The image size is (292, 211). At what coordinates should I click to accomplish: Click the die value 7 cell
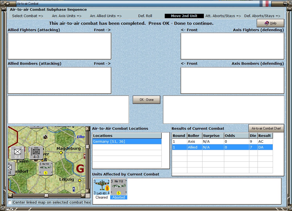coord(253,147)
